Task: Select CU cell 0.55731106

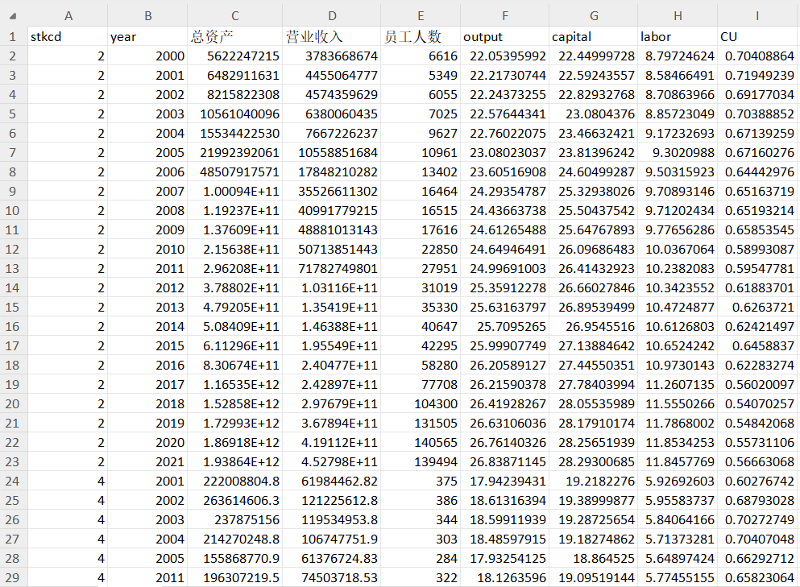Action: [x=757, y=443]
